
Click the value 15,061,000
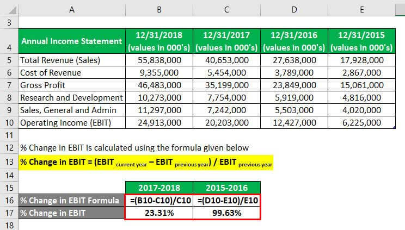361,85
